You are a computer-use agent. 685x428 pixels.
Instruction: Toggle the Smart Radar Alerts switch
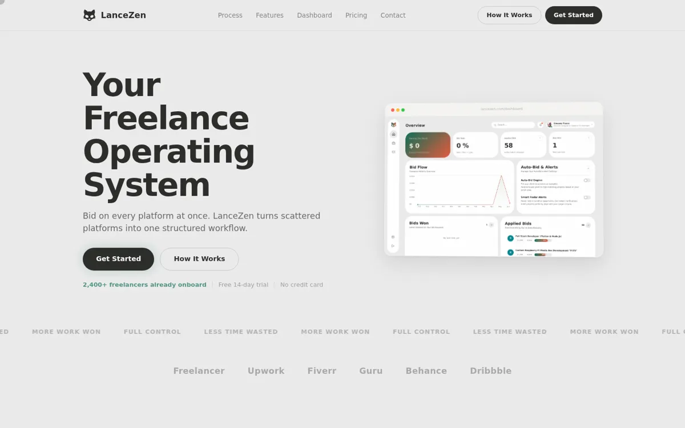tap(587, 197)
